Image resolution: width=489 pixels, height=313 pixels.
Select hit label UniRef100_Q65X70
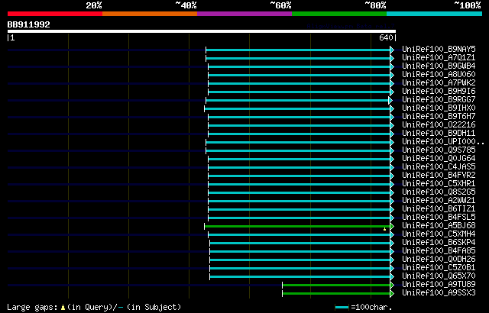pos(439,276)
